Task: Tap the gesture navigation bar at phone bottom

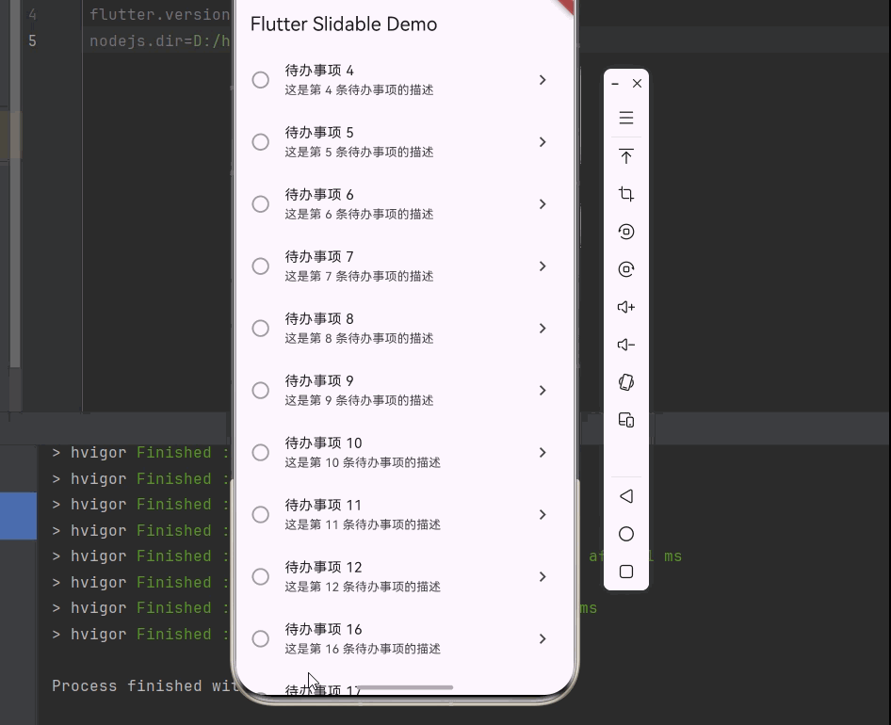Action: (405, 687)
